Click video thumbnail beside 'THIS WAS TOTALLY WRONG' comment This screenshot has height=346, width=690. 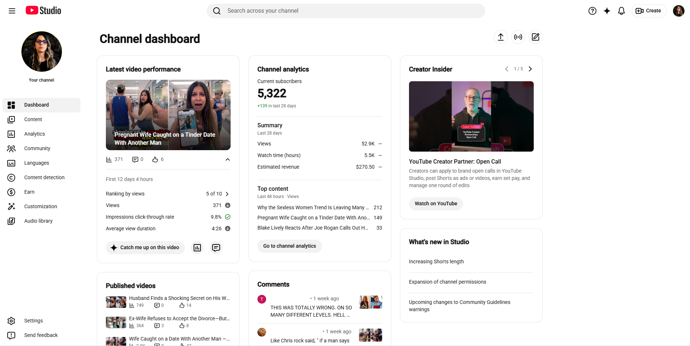point(371,302)
